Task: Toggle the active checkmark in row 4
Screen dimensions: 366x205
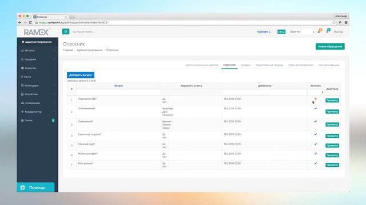Action: [315, 134]
